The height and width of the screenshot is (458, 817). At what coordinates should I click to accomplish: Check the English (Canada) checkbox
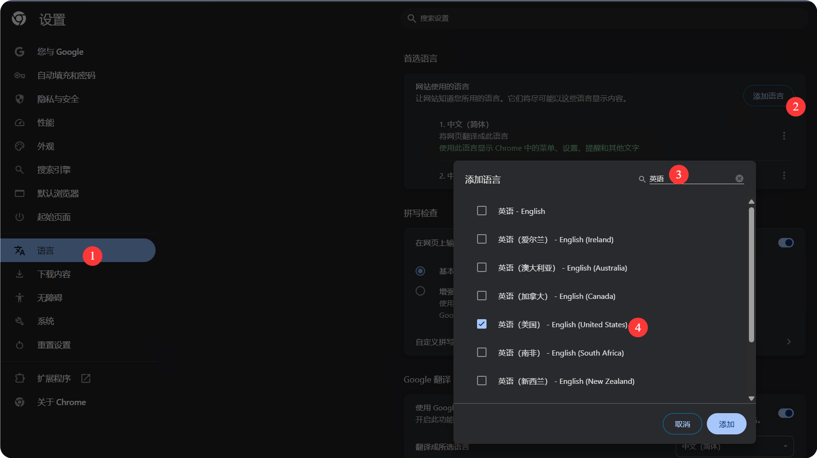click(482, 296)
